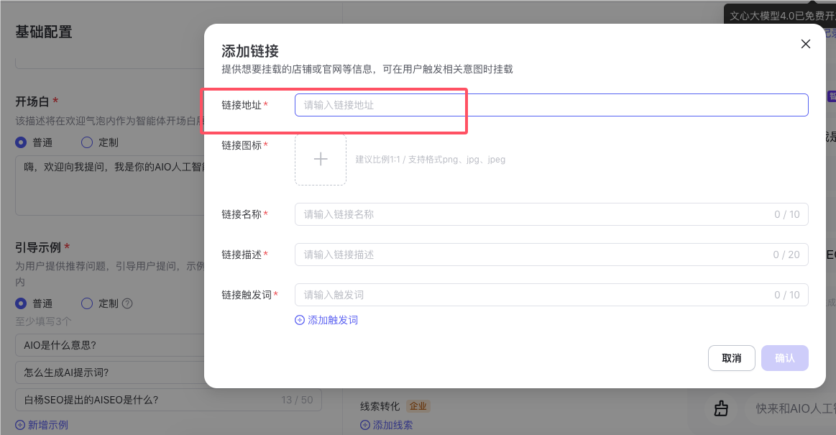Click the 新增示例 link
The width and height of the screenshot is (836, 435).
(42, 425)
